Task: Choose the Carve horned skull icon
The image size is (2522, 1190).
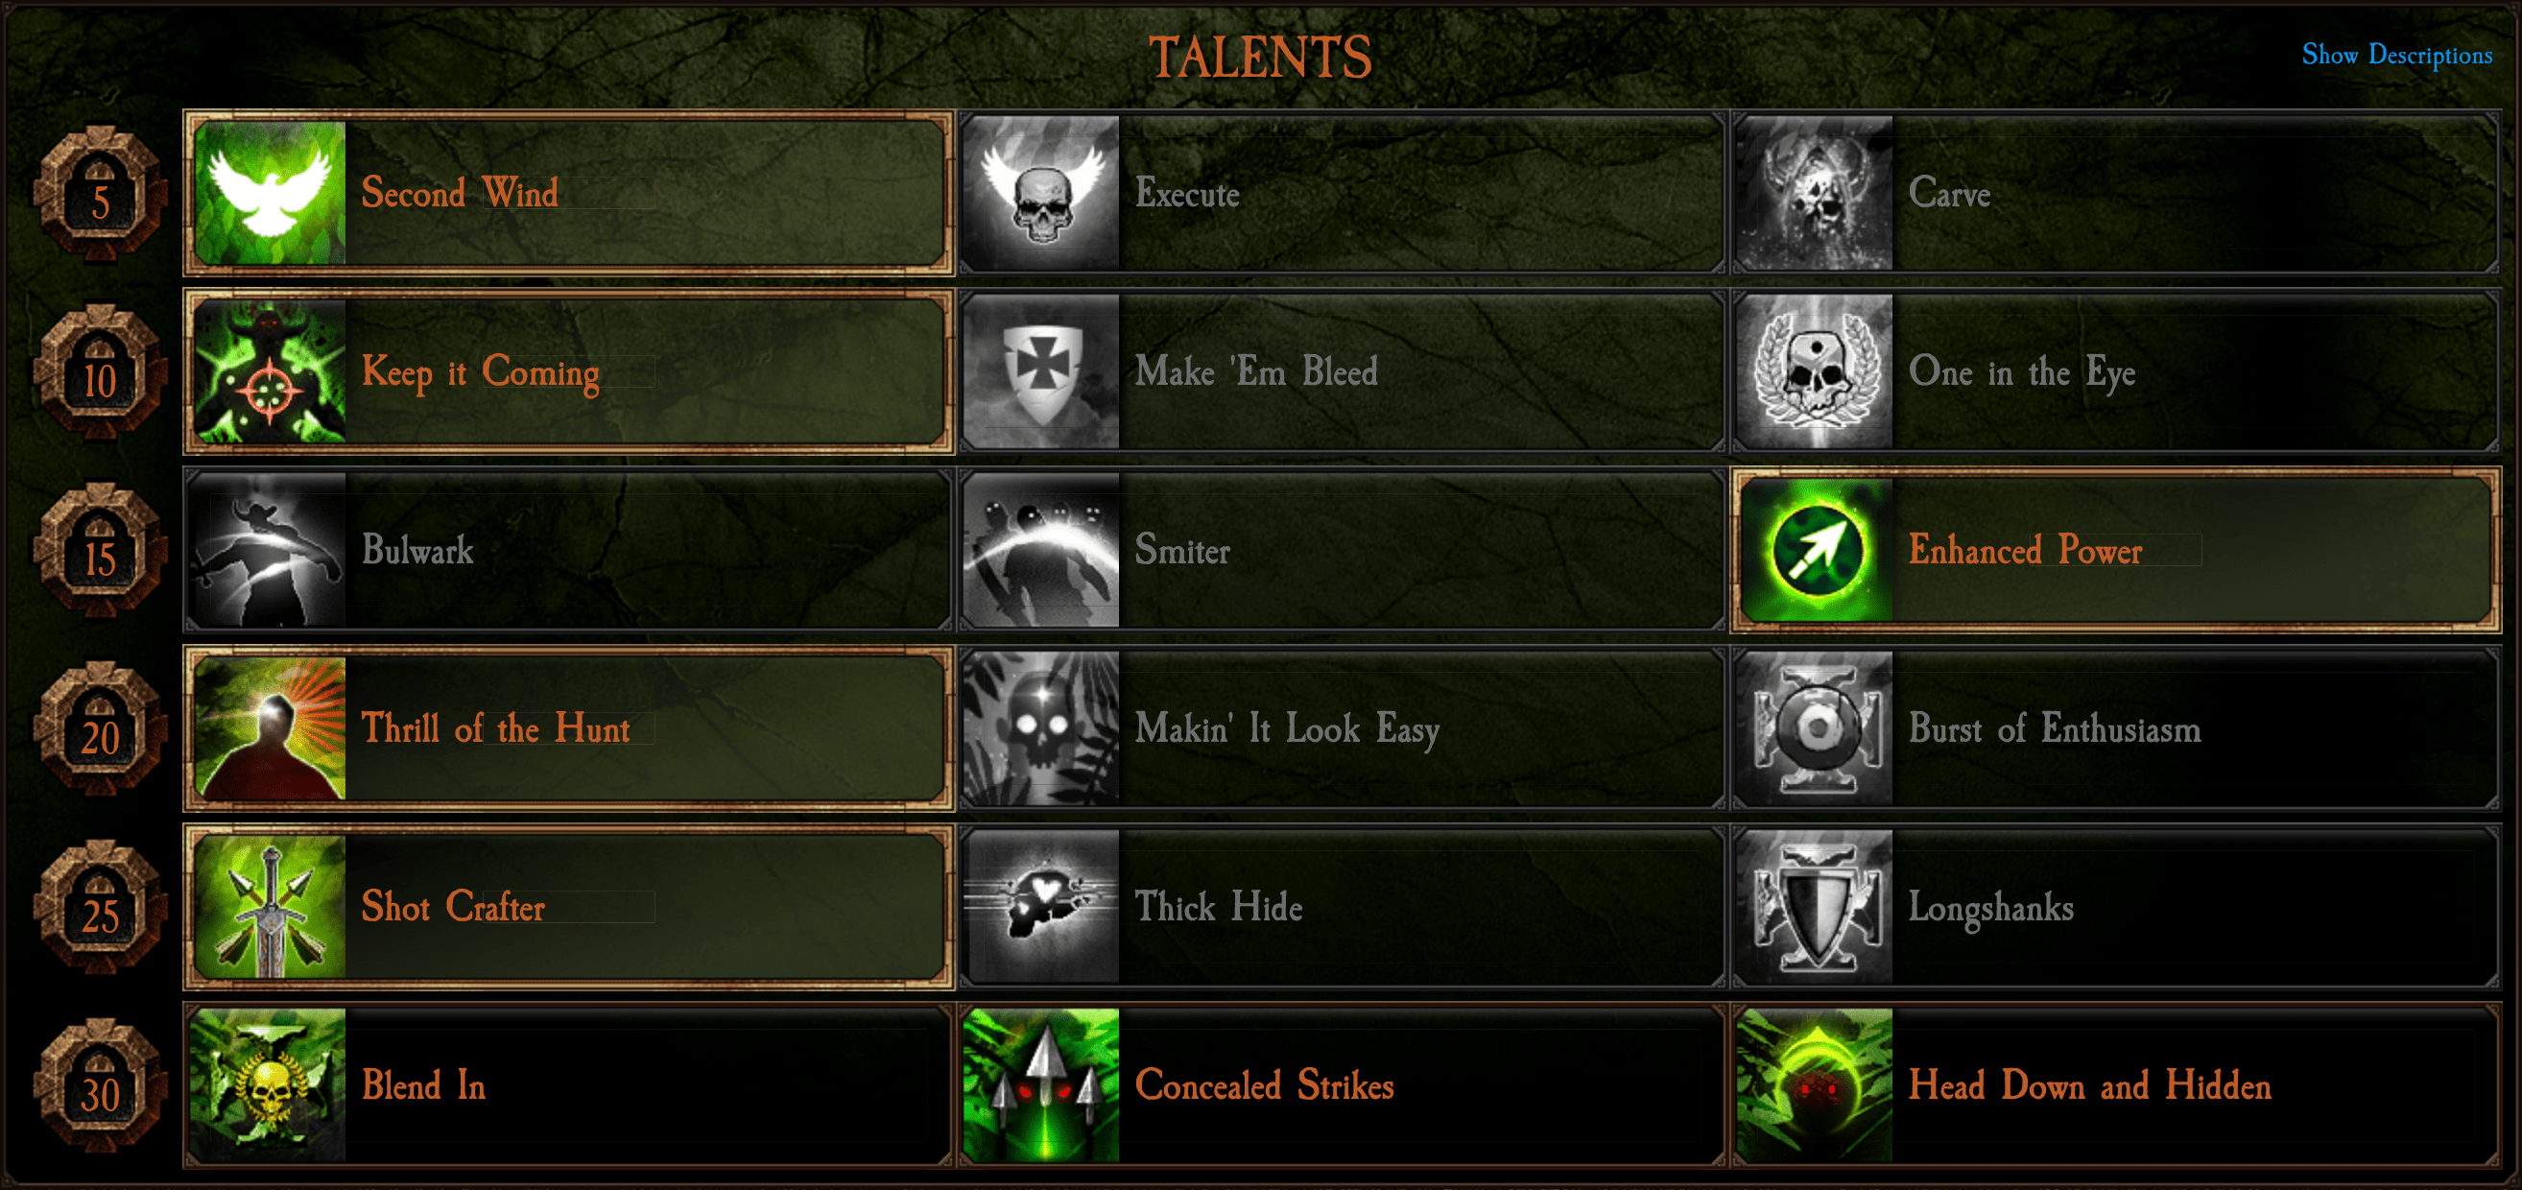Action: click(x=1815, y=193)
